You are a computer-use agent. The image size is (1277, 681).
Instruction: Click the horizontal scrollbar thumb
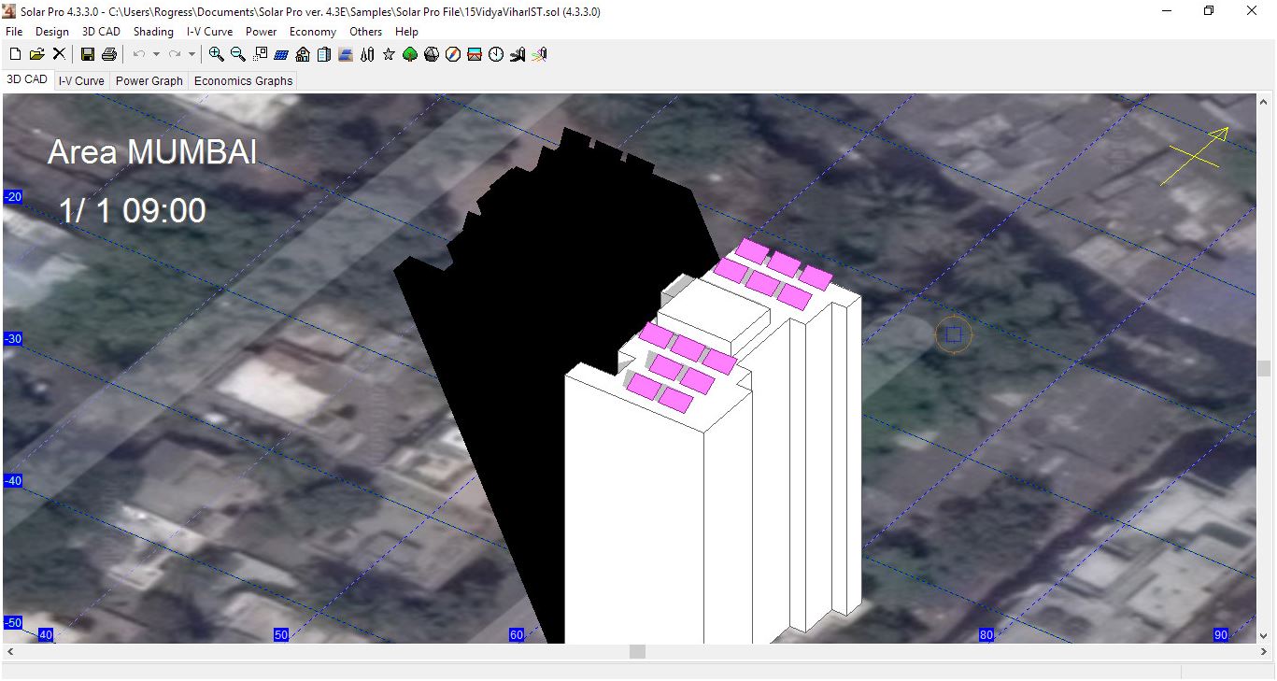[637, 652]
